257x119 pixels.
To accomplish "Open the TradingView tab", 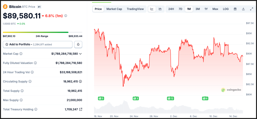I will click(x=135, y=9).
